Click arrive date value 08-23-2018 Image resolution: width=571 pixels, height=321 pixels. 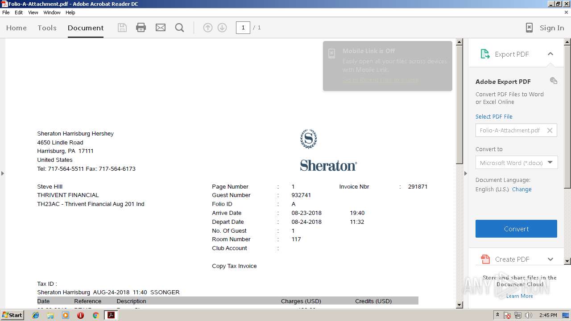tap(306, 213)
